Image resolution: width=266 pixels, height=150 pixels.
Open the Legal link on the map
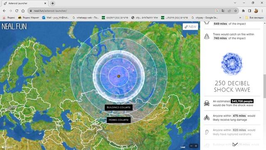point(183,147)
